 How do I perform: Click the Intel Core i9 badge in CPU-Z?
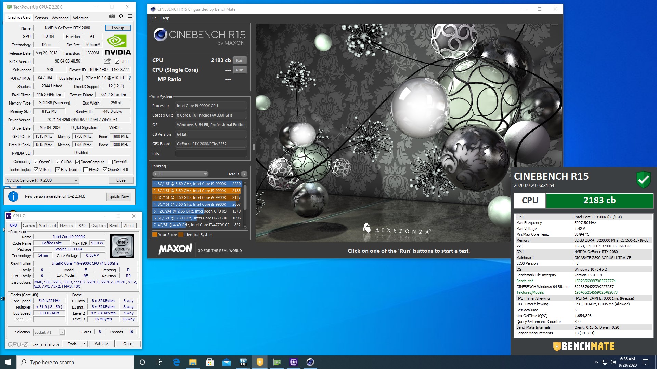pos(122,246)
